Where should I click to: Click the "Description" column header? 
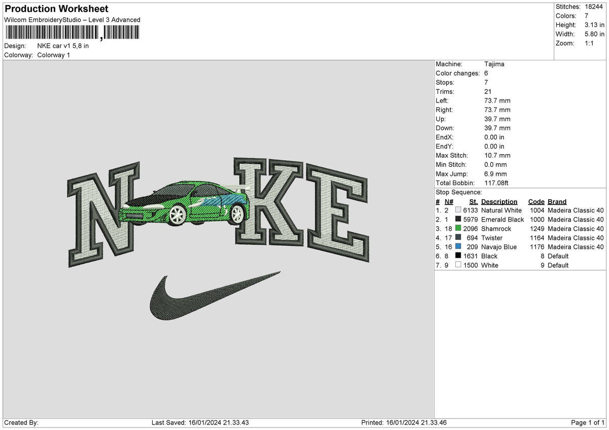499,202
